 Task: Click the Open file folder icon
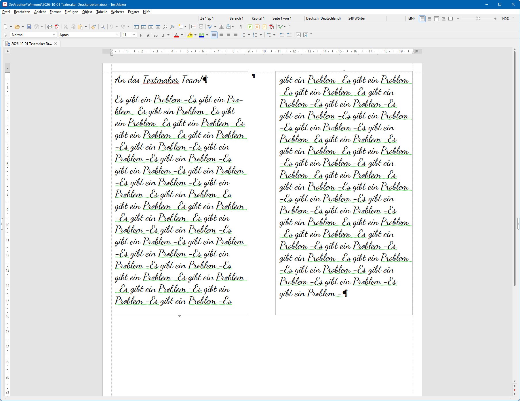17,27
